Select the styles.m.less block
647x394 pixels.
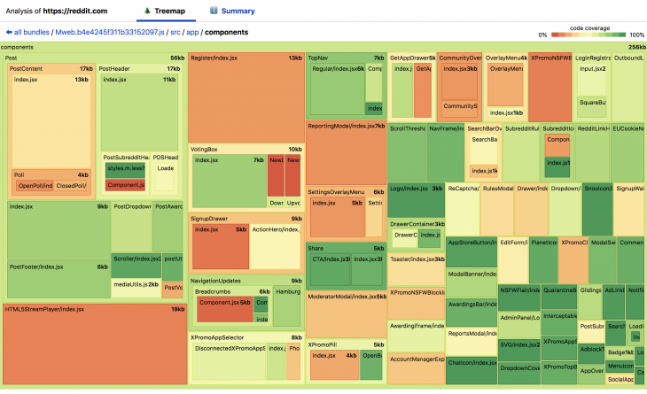(x=126, y=170)
